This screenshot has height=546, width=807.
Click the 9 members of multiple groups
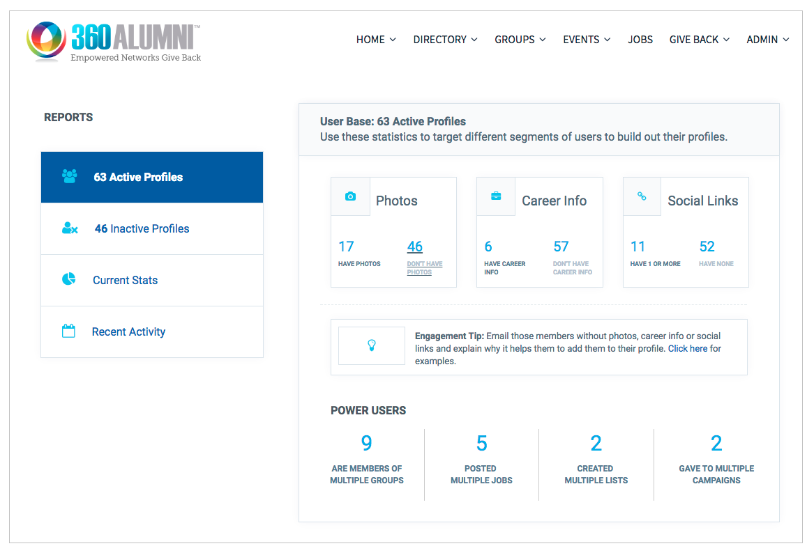tap(366, 443)
